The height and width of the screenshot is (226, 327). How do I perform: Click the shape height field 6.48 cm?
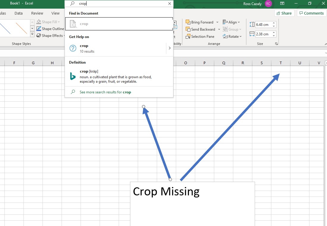tap(263, 25)
